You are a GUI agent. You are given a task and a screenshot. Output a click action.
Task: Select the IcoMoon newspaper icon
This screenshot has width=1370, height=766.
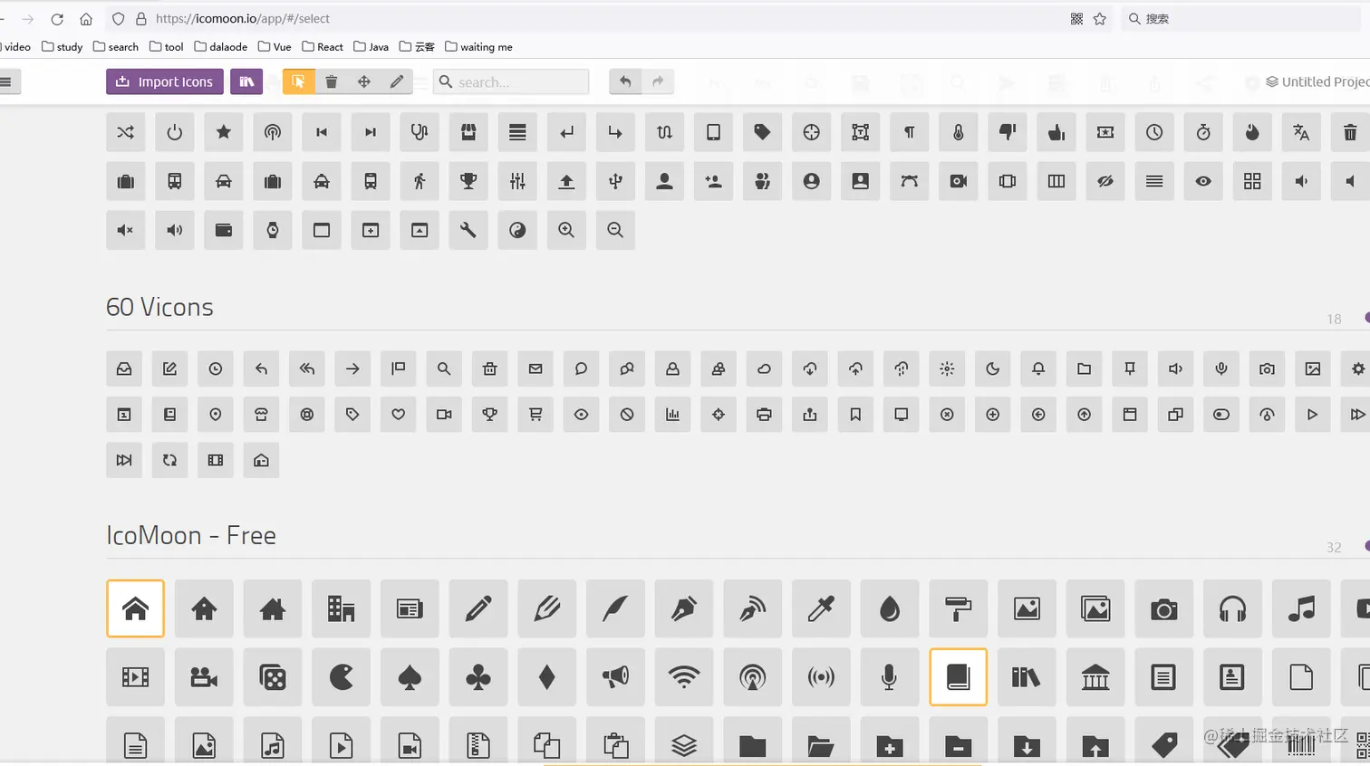(x=410, y=608)
